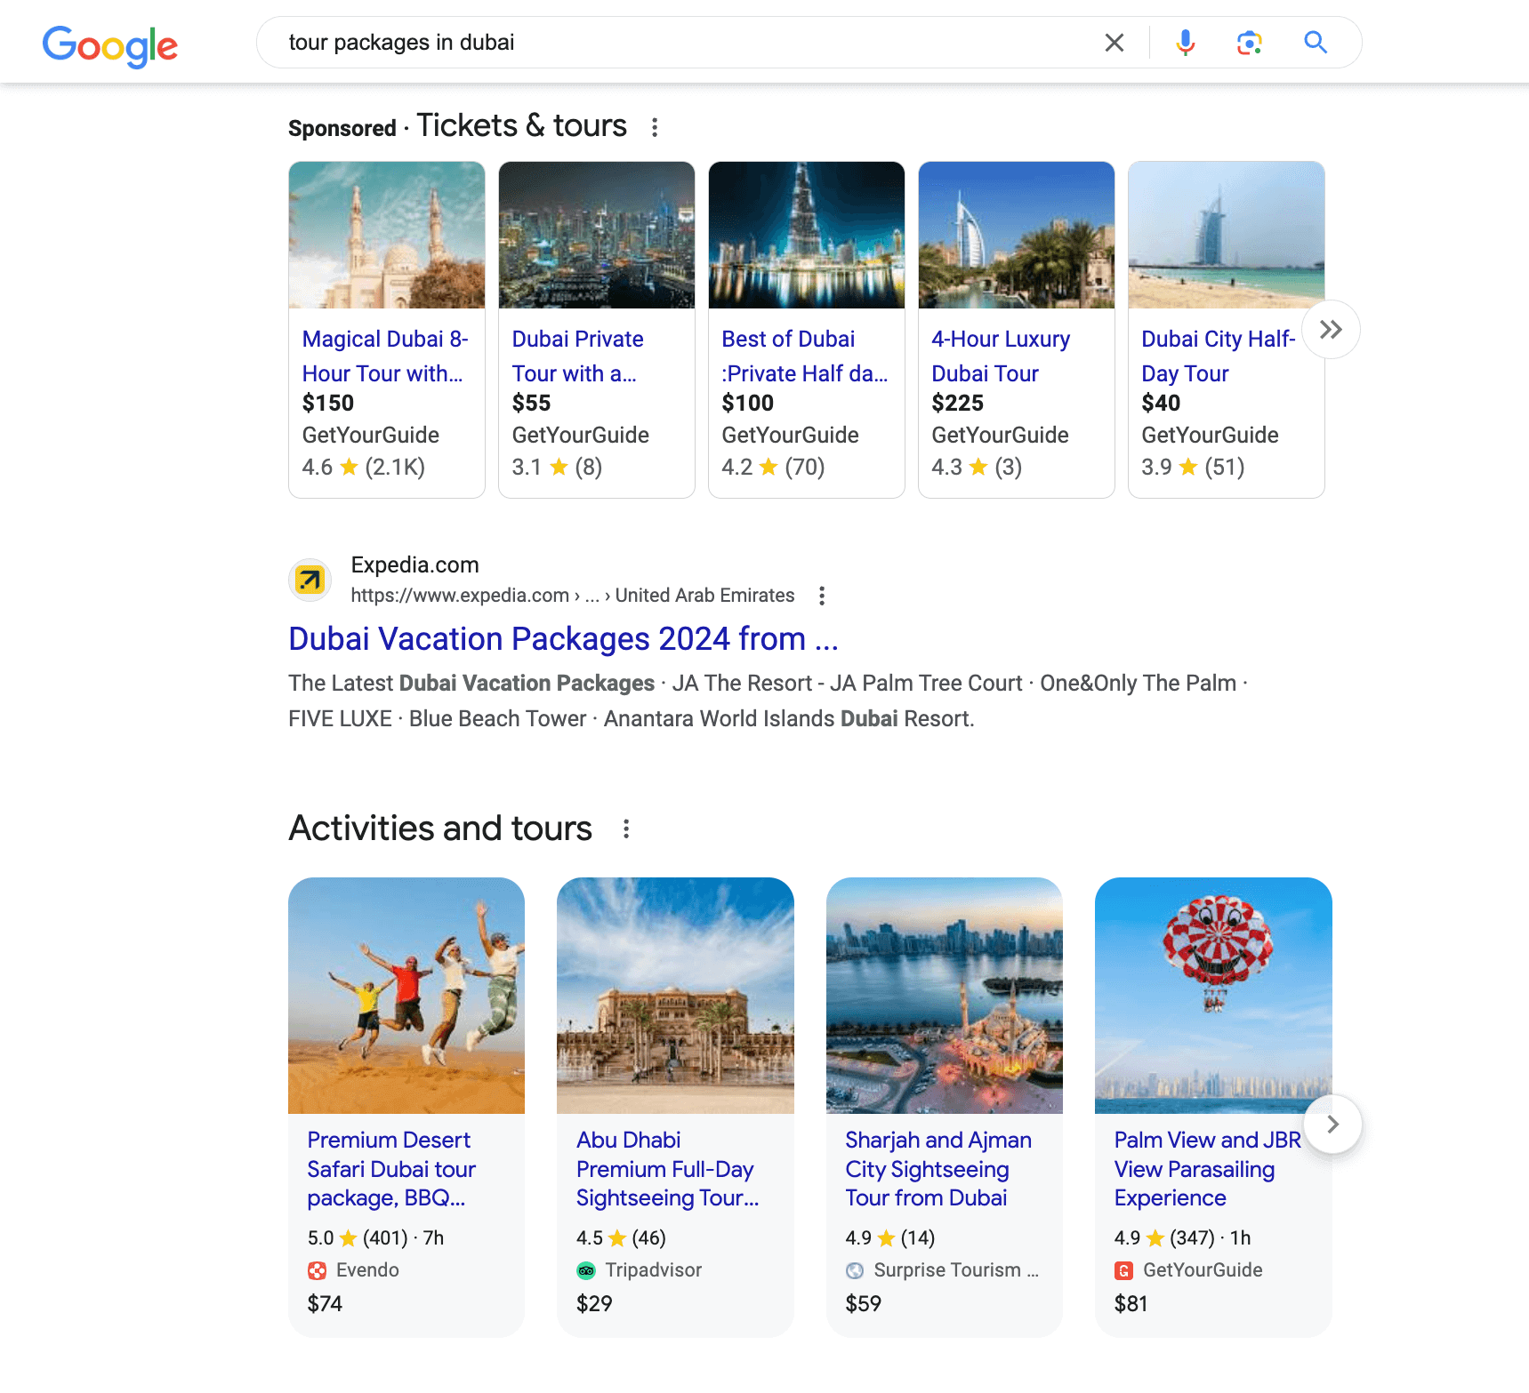Expand sponsored tours carousel with double-arrow button
This screenshot has height=1393, width=1529.
(1332, 329)
